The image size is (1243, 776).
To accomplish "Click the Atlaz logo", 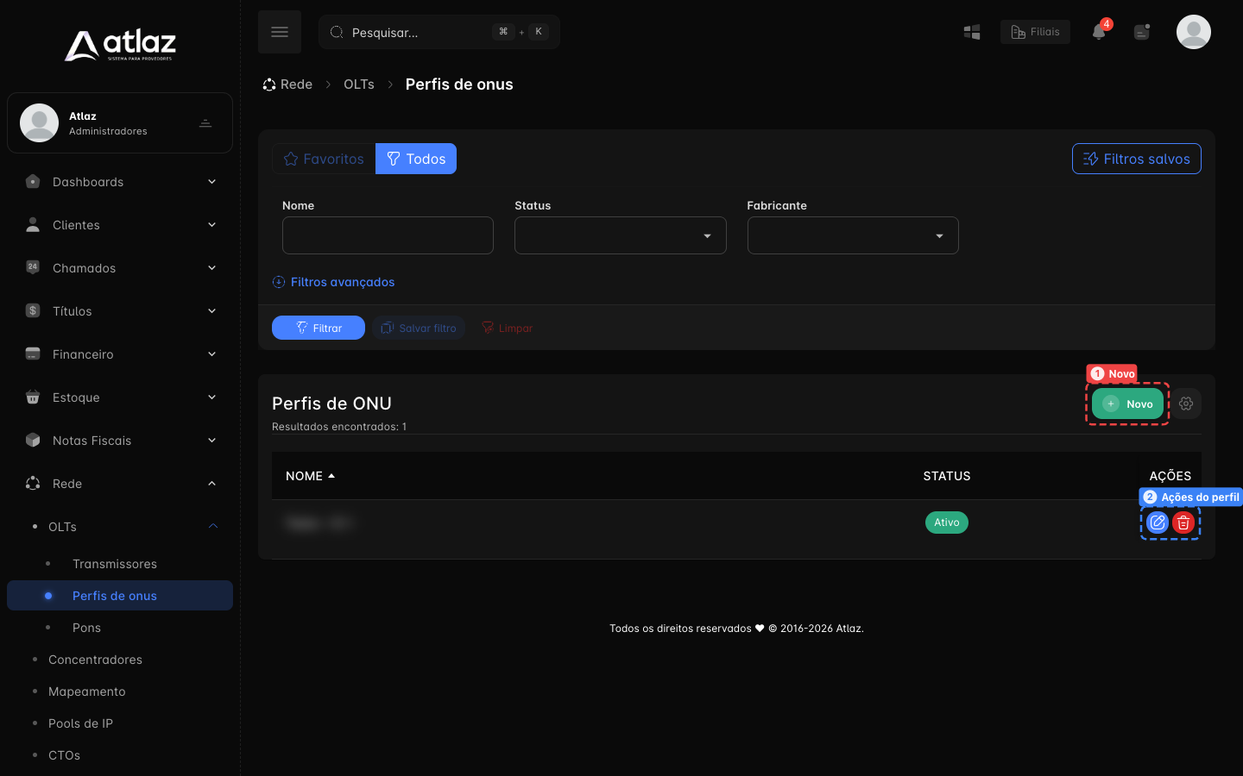I will [x=120, y=46].
